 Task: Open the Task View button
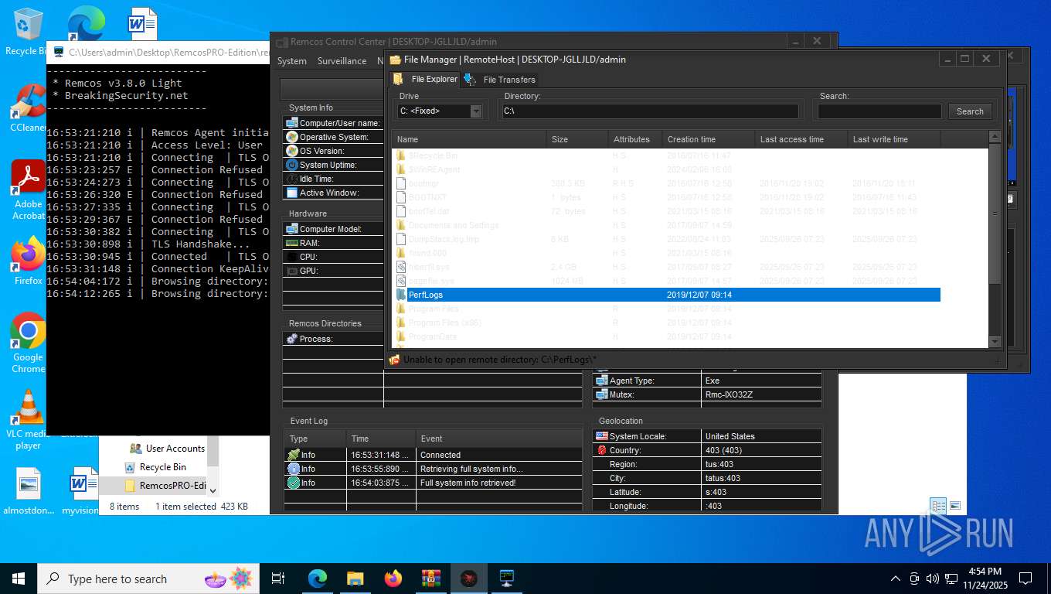tap(278, 579)
